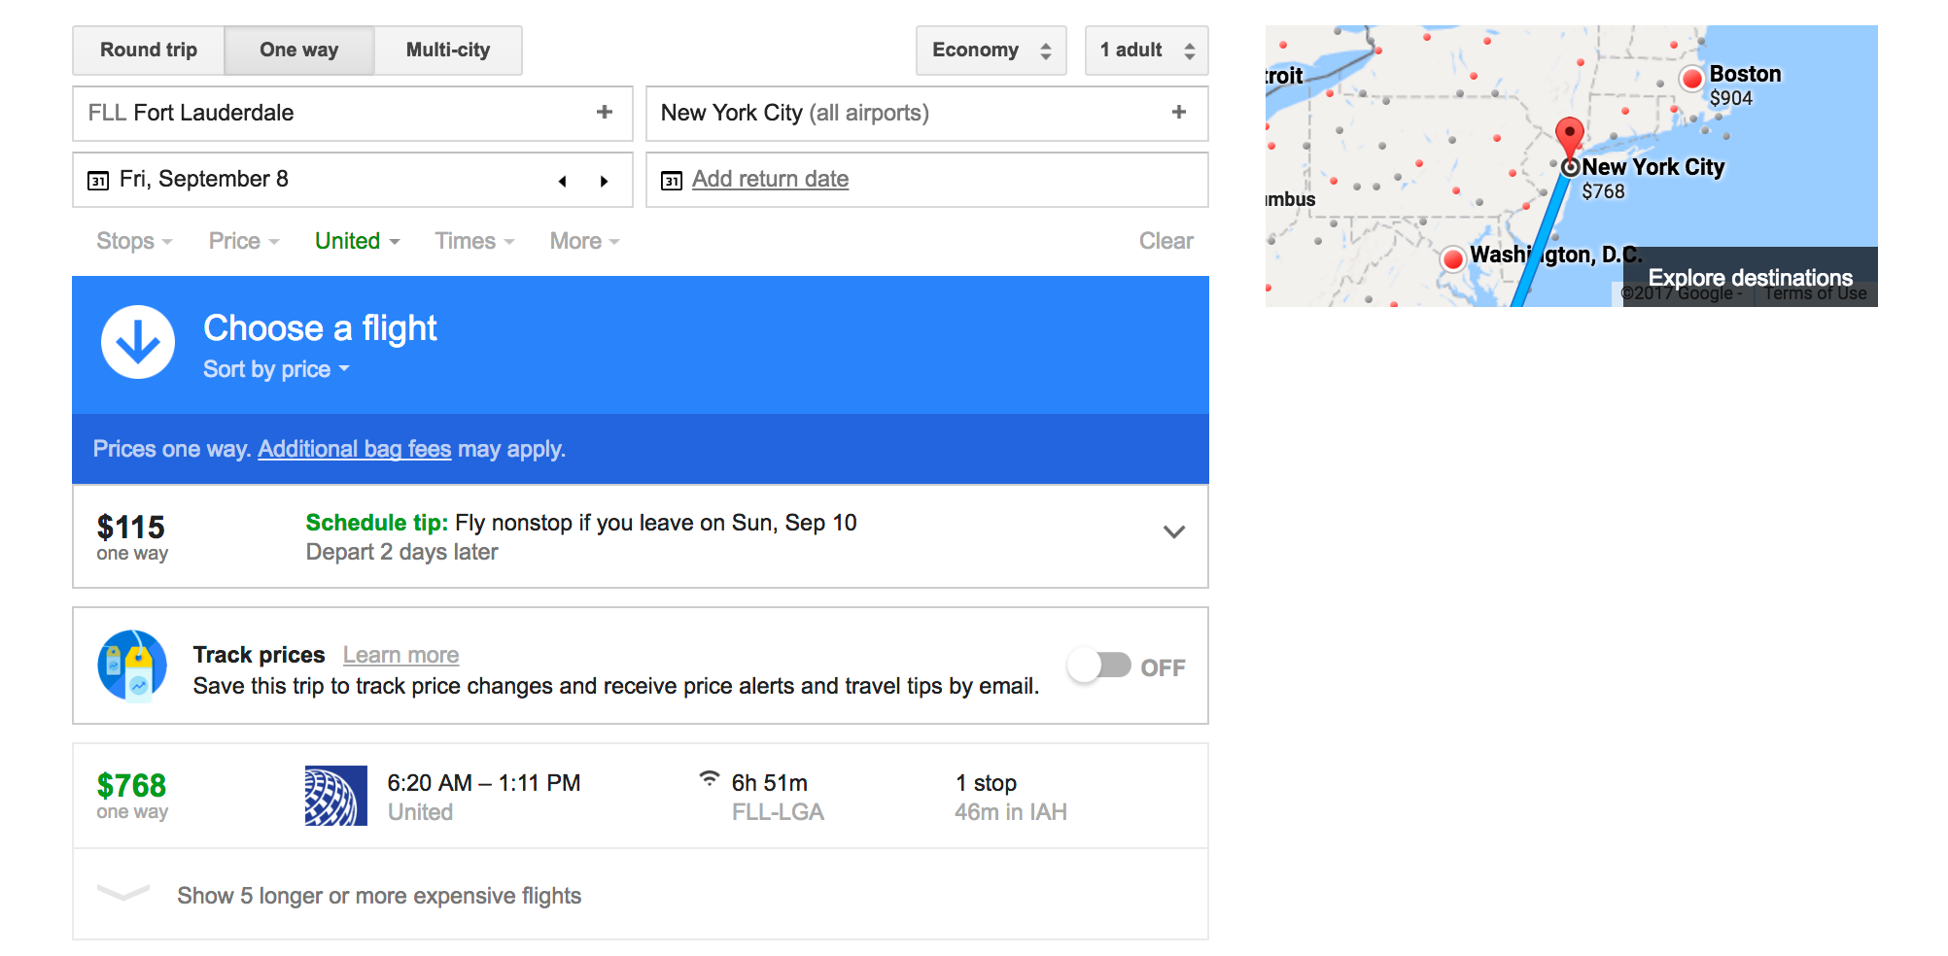Open the Economy cabin class dropdown
Image resolution: width=1948 pixels, height=956 pixels.
coord(991,51)
